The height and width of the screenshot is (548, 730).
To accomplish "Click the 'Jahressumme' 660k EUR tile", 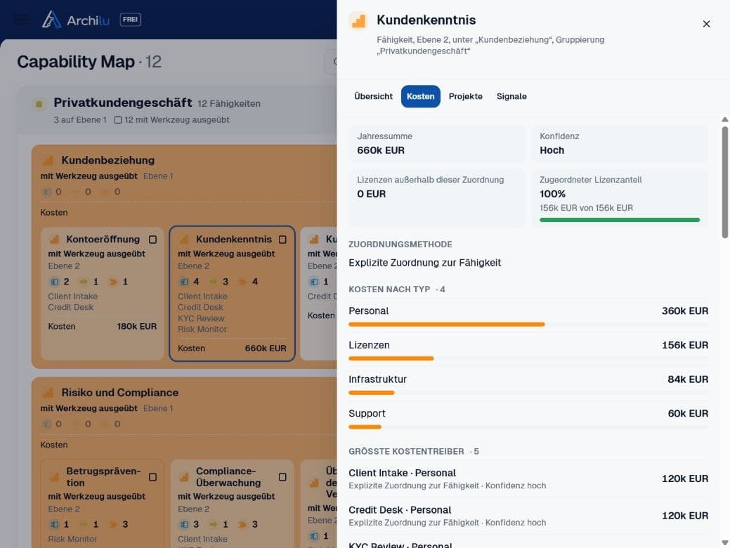I will 437,144.
